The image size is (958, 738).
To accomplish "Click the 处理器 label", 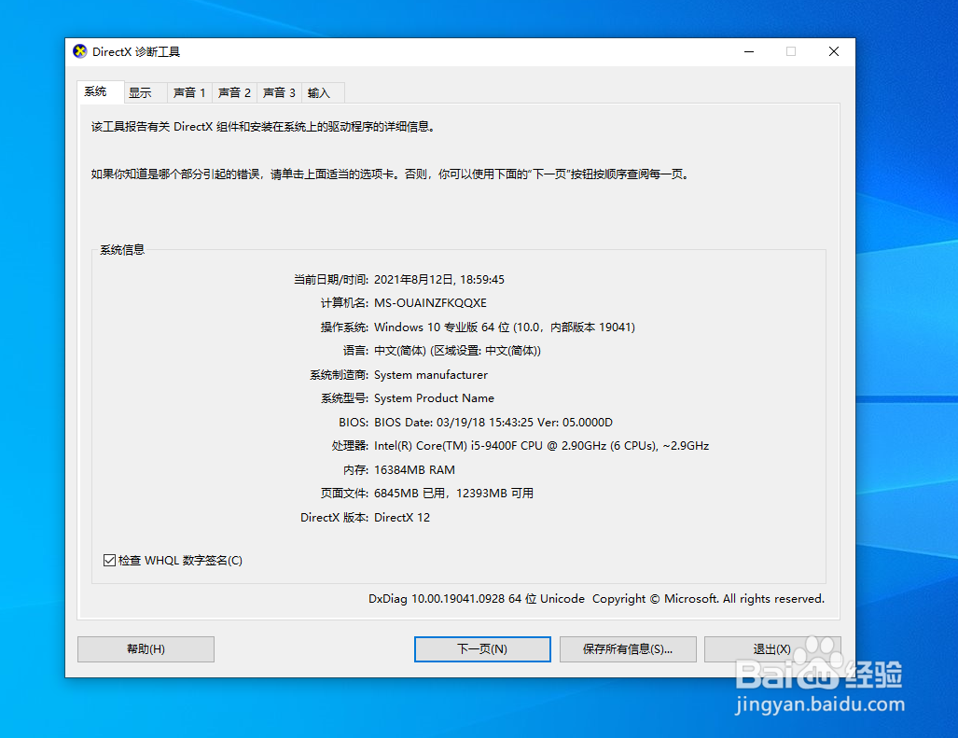I will [350, 446].
